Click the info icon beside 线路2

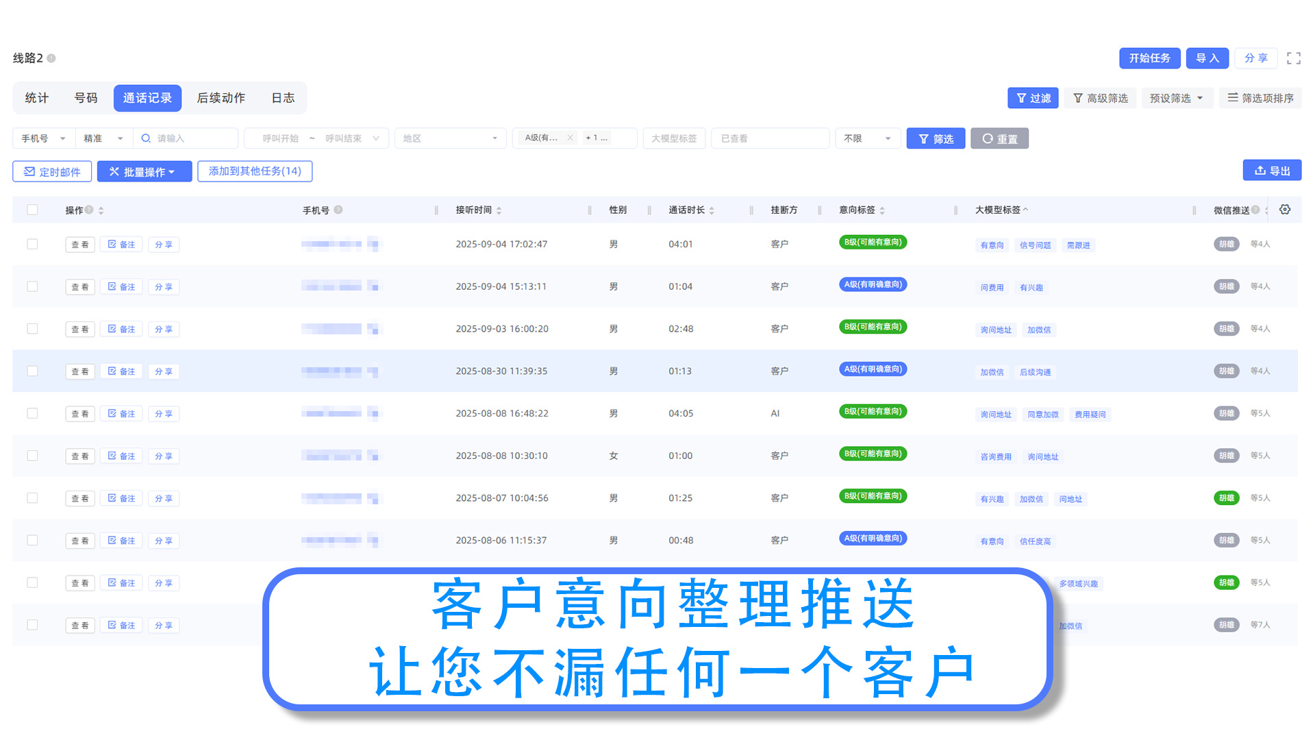[51, 58]
